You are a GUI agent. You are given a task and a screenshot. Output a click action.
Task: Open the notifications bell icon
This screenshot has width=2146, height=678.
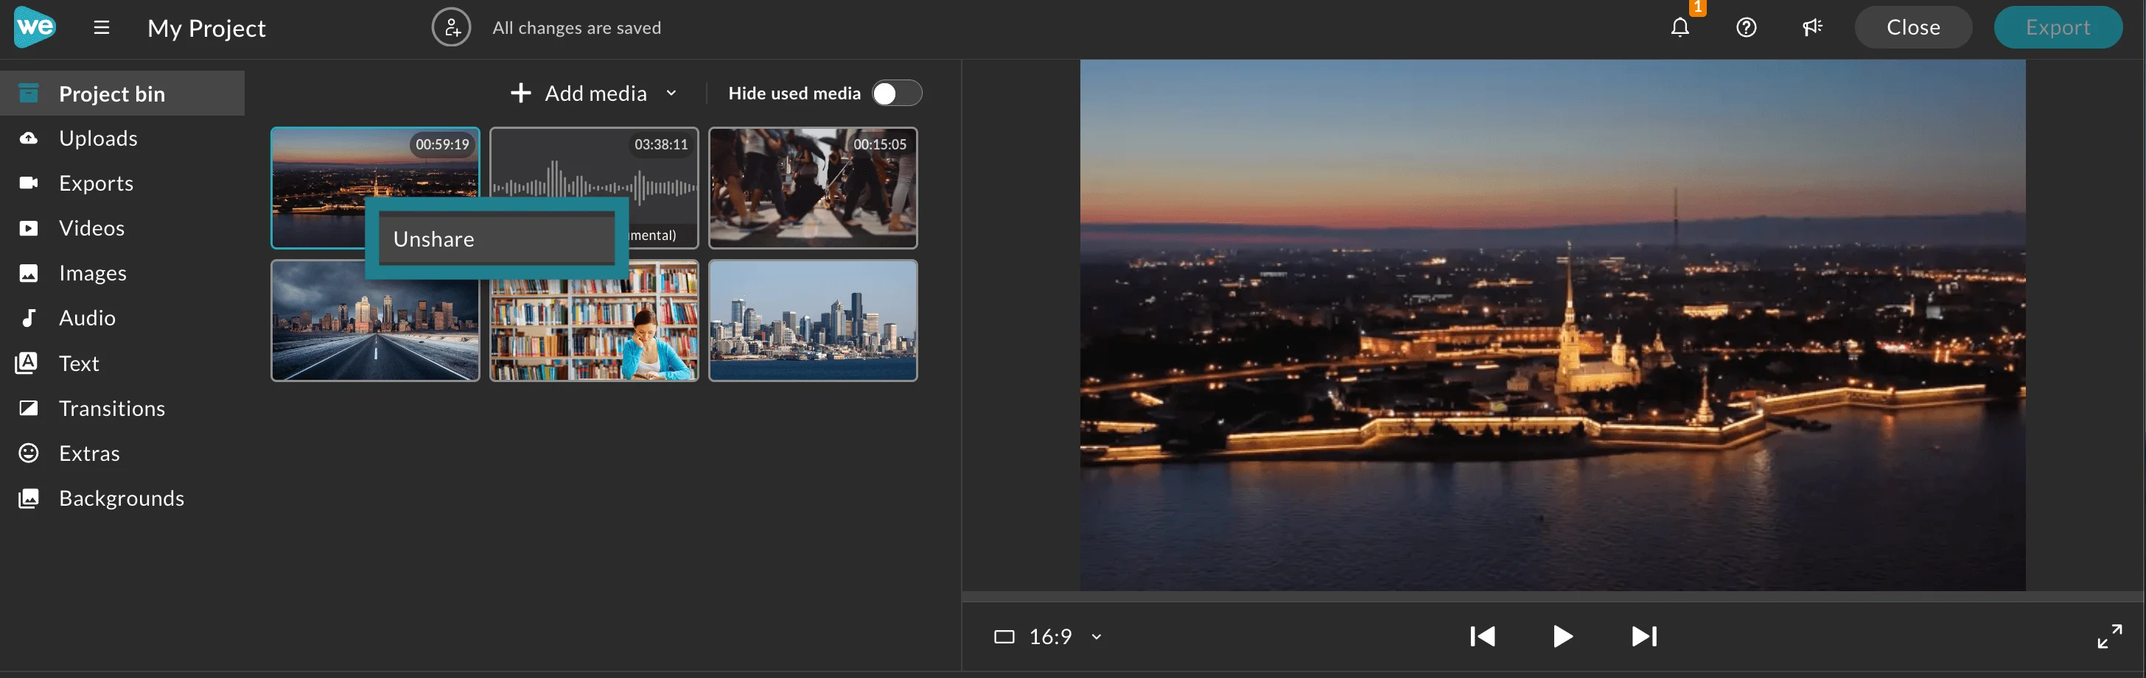(1680, 27)
